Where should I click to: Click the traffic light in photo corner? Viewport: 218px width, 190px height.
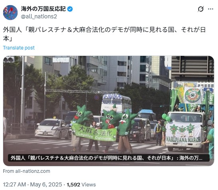tap(9, 59)
